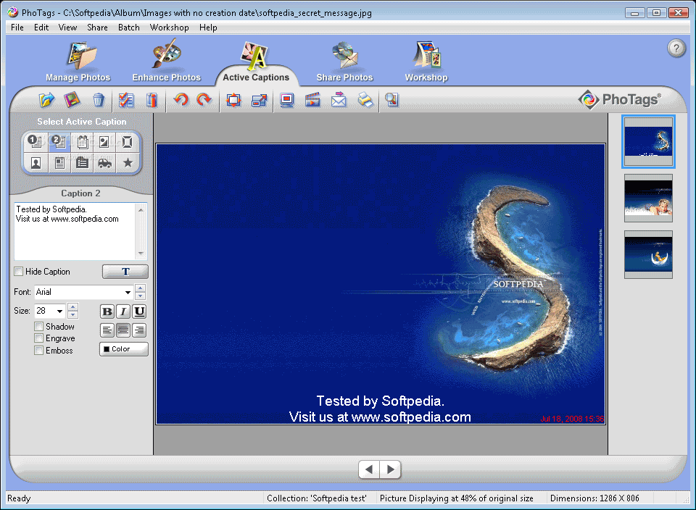Enable the Engrave checkbox

39,338
